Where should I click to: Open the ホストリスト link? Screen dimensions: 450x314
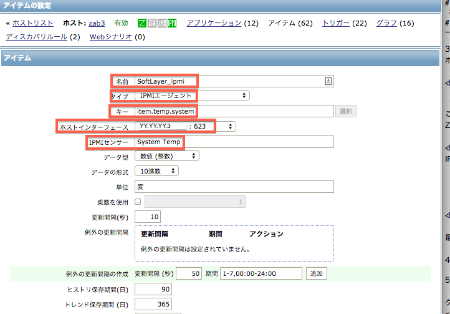tap(32, 23)
